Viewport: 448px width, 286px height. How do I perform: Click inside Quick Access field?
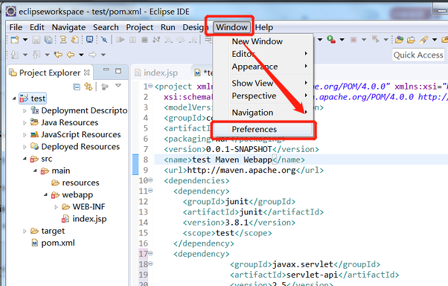(418, 55)
